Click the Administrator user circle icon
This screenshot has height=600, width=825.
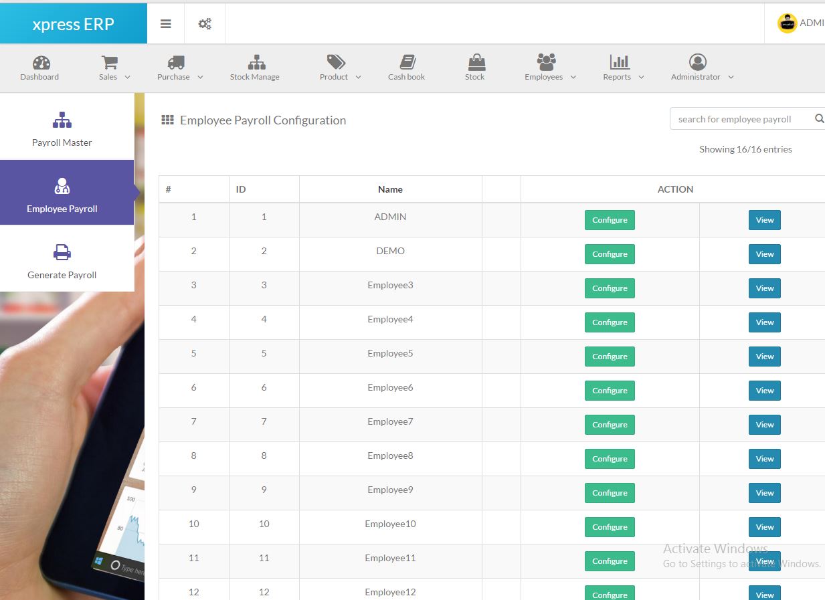698,62
